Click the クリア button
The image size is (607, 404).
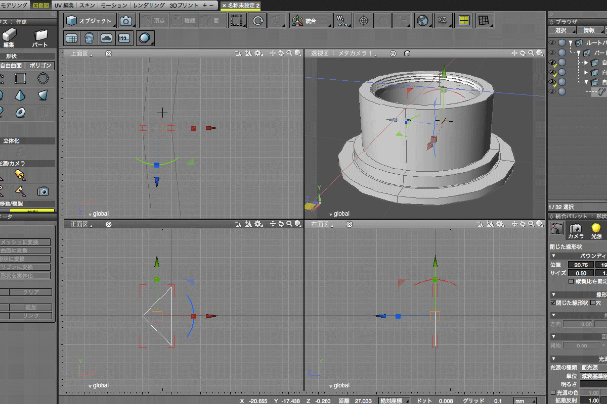point(31,292)
